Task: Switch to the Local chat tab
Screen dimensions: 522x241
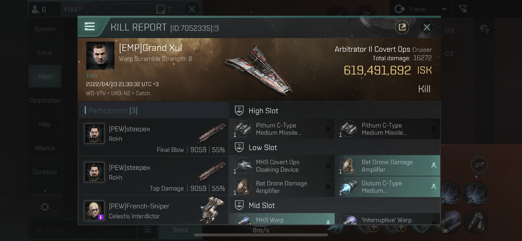Action: tap(45, 53)
